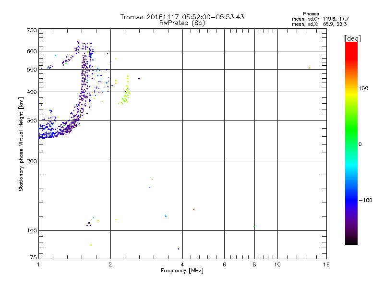Click the y-axis label '600'
This screenshot has height=288, width=384.
pos(32,51)
